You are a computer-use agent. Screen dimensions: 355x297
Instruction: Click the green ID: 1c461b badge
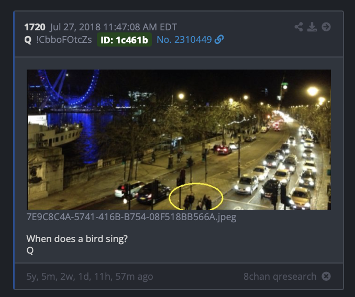pyautogui.click(x=124, y=40)
